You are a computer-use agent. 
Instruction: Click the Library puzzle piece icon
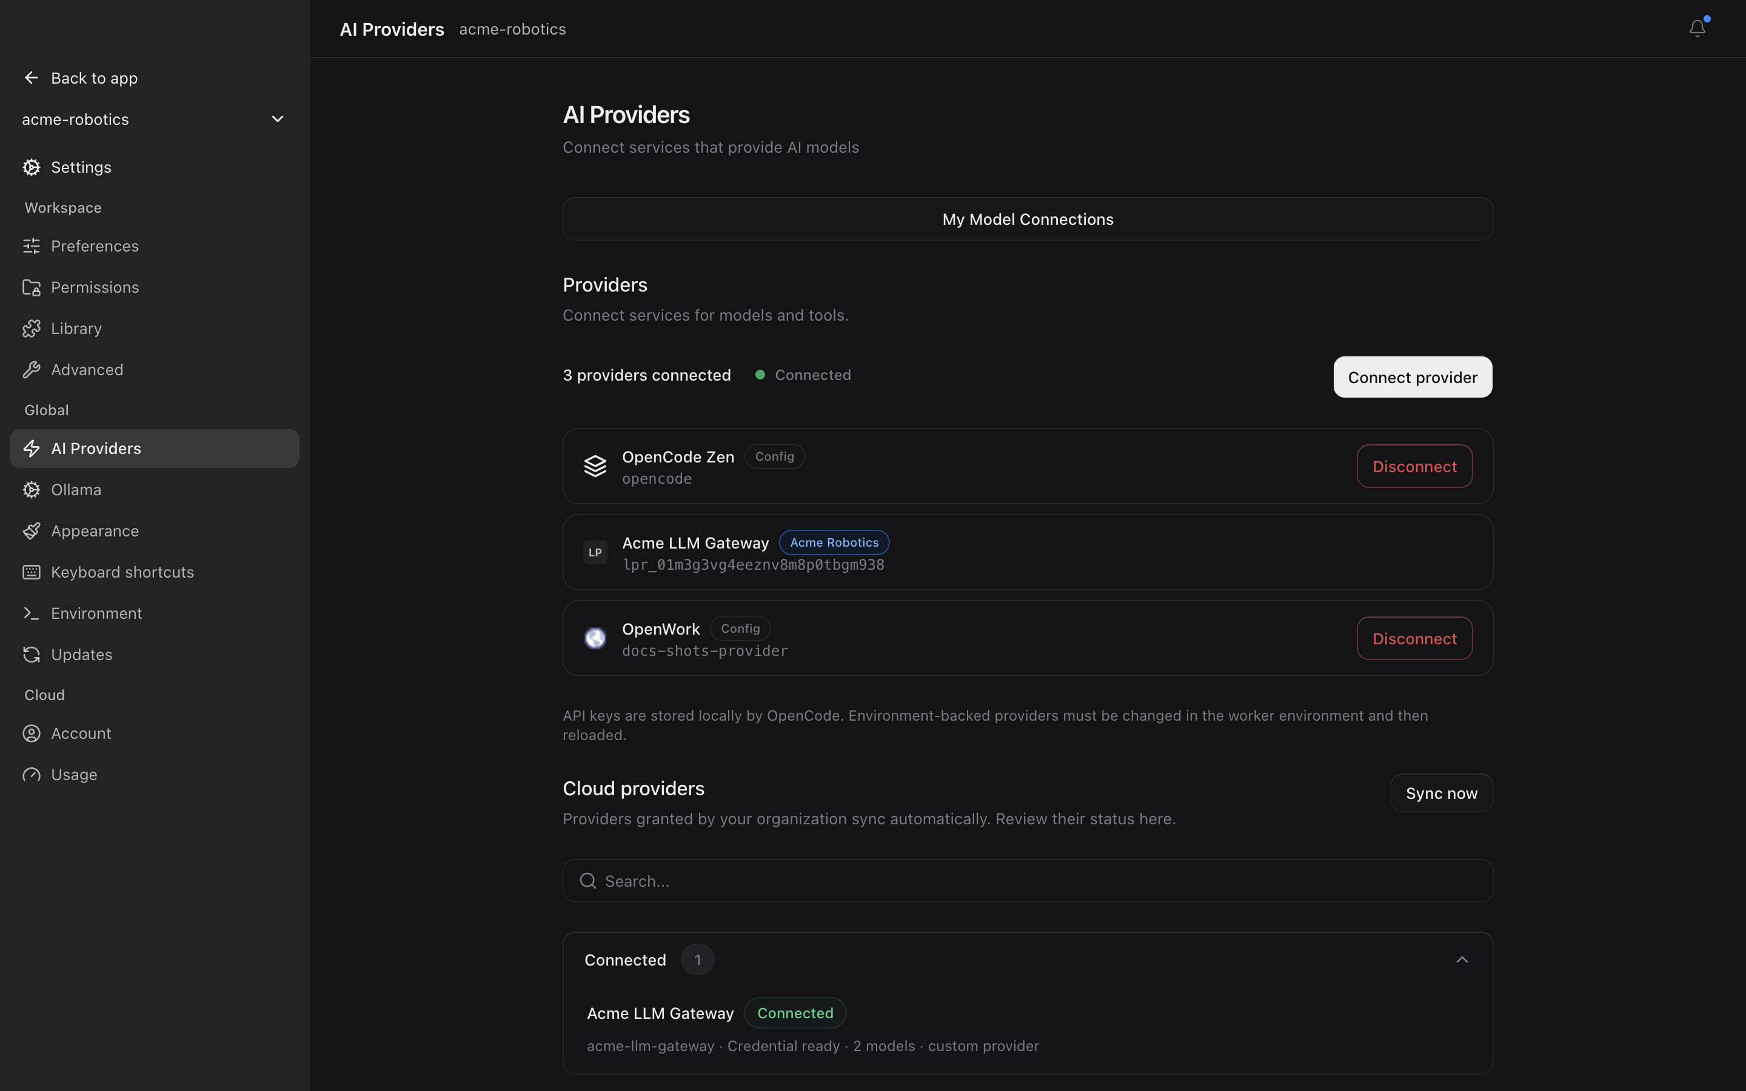click(31, 329)
